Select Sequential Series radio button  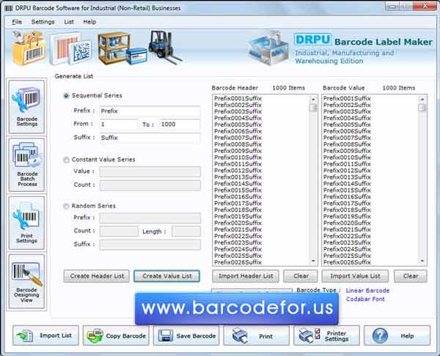pos(66,95)
